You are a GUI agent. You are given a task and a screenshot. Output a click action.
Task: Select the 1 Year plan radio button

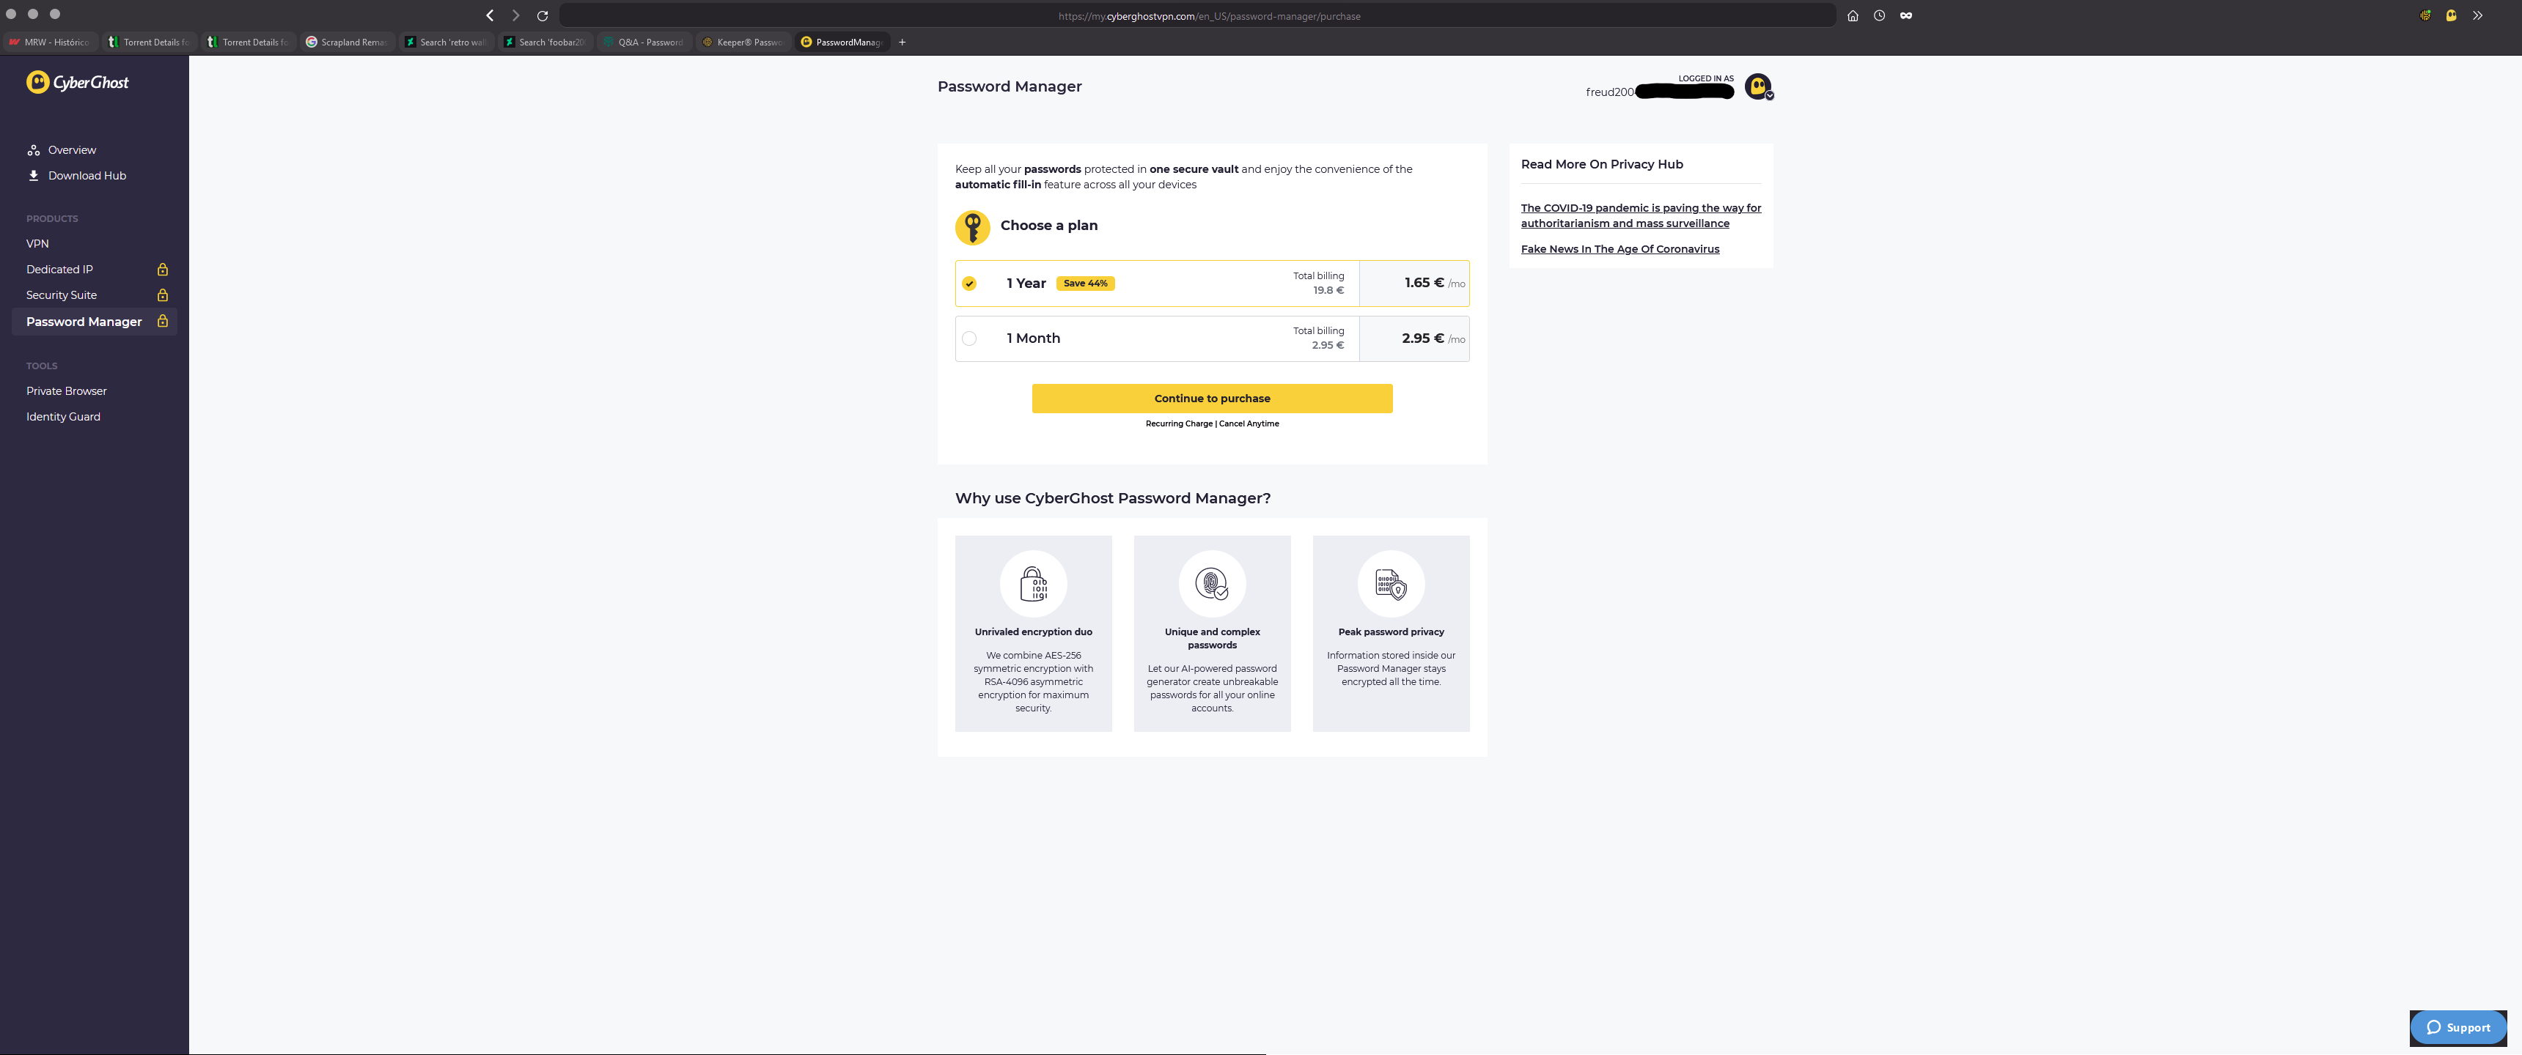(x=968, y=284)
